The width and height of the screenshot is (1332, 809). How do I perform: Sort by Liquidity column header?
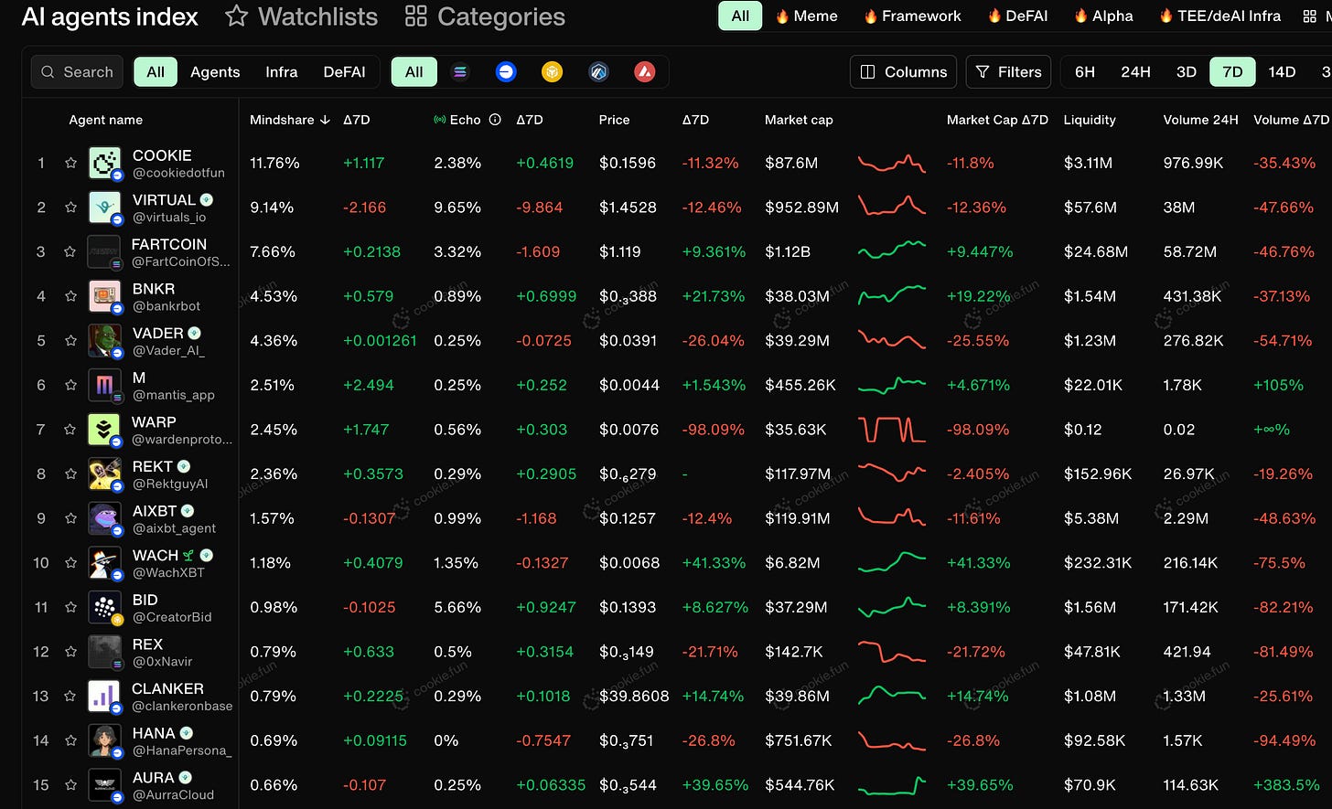tap(1090, 120)
